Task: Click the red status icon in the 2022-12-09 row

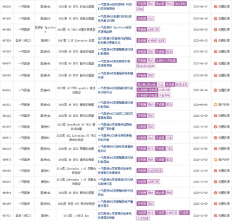Action: (x=215, y=204)
